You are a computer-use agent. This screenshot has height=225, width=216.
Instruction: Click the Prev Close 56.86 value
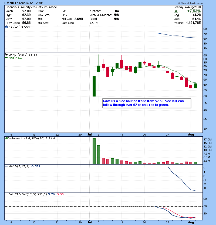click(26, 23)
